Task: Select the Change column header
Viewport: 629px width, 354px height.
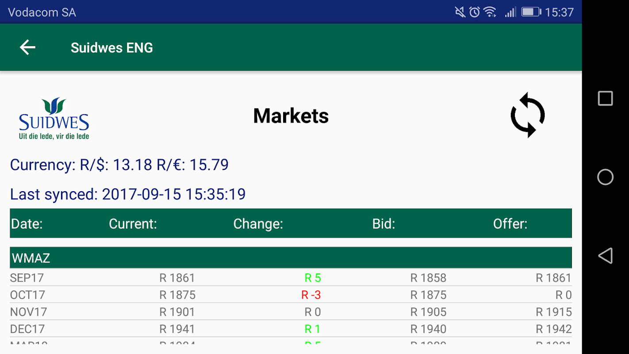Action: click(258, 224)
